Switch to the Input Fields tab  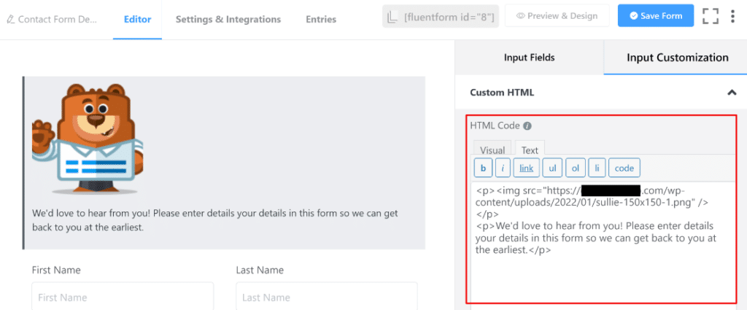pos(529,58)
